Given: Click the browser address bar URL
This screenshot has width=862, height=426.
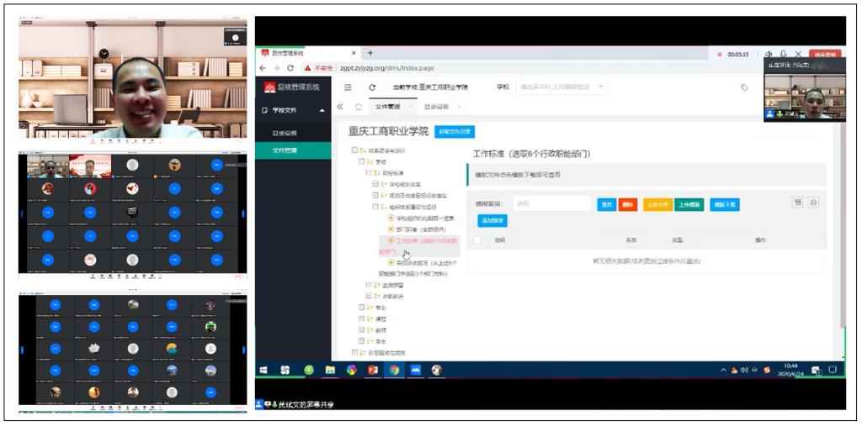Looking at the screenshot, I should pyautogui.click(x=389, y=68).
